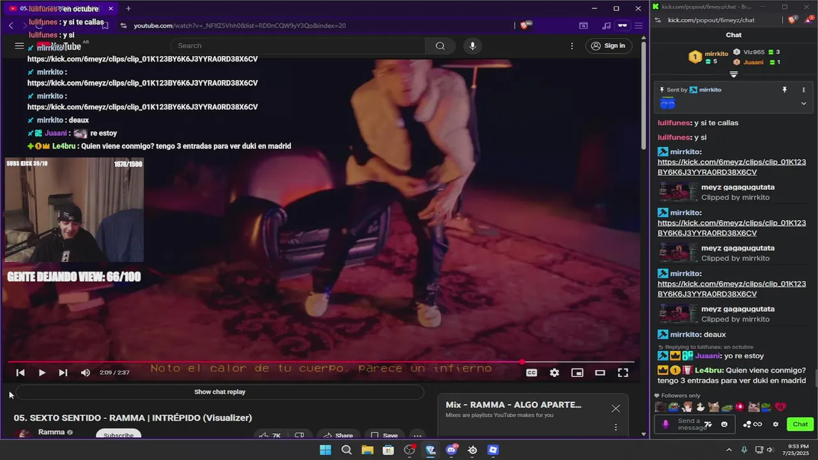Open Windows taskbar search
This screenshot has width=818, height=460.
tap(346, 450)
